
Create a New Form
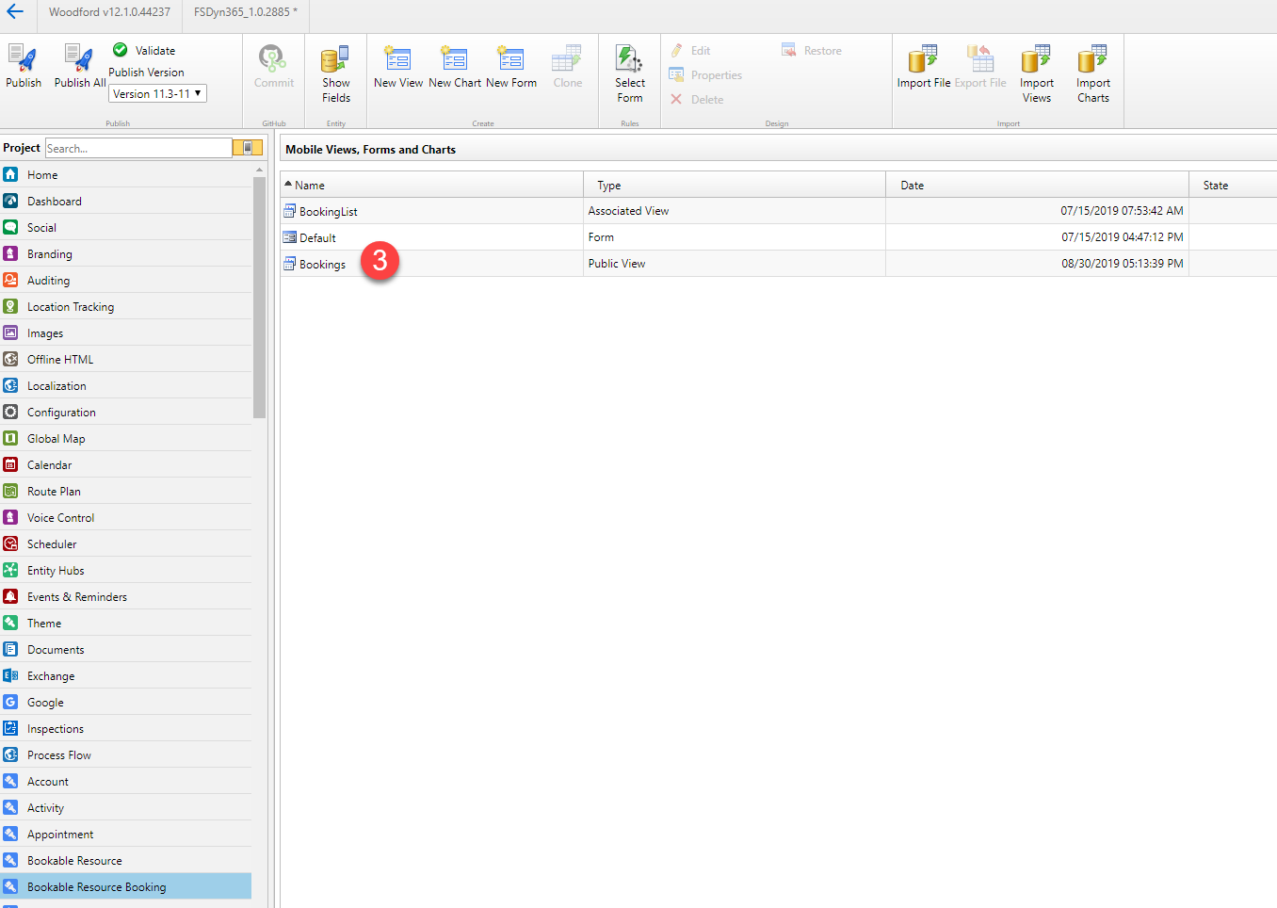pos(511,67)
